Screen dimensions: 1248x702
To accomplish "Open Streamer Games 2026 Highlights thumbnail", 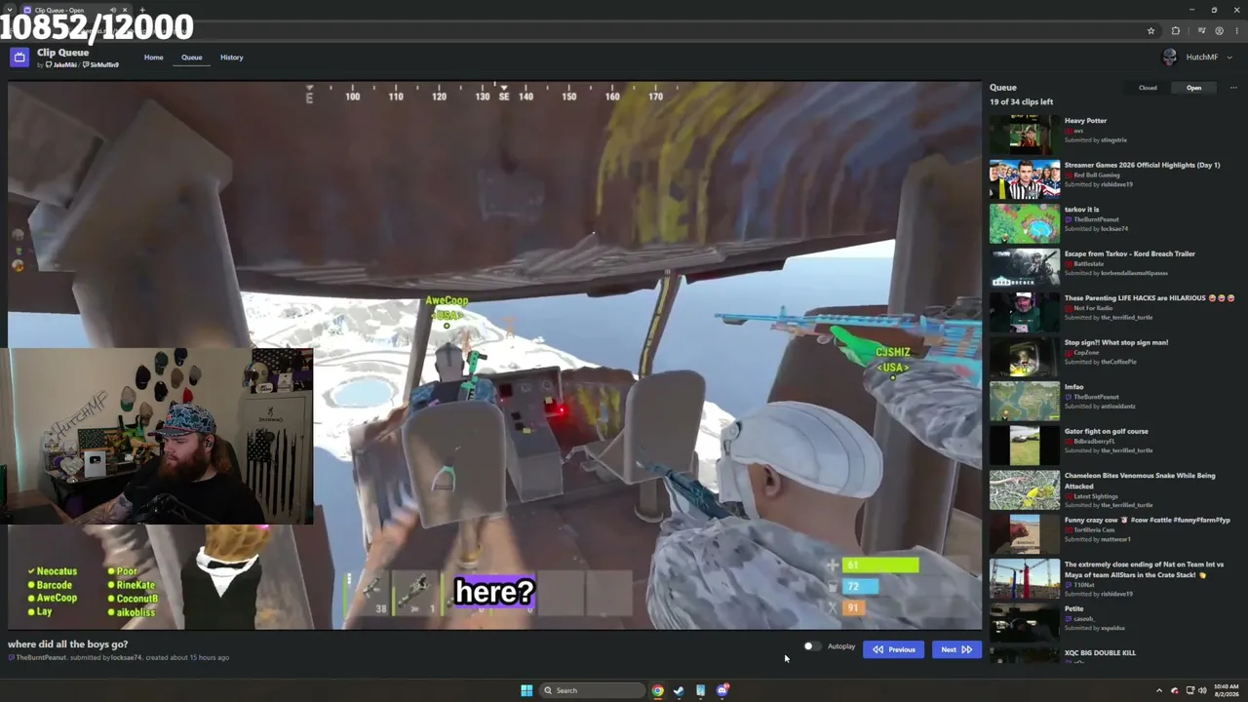I will [1025, 178].
